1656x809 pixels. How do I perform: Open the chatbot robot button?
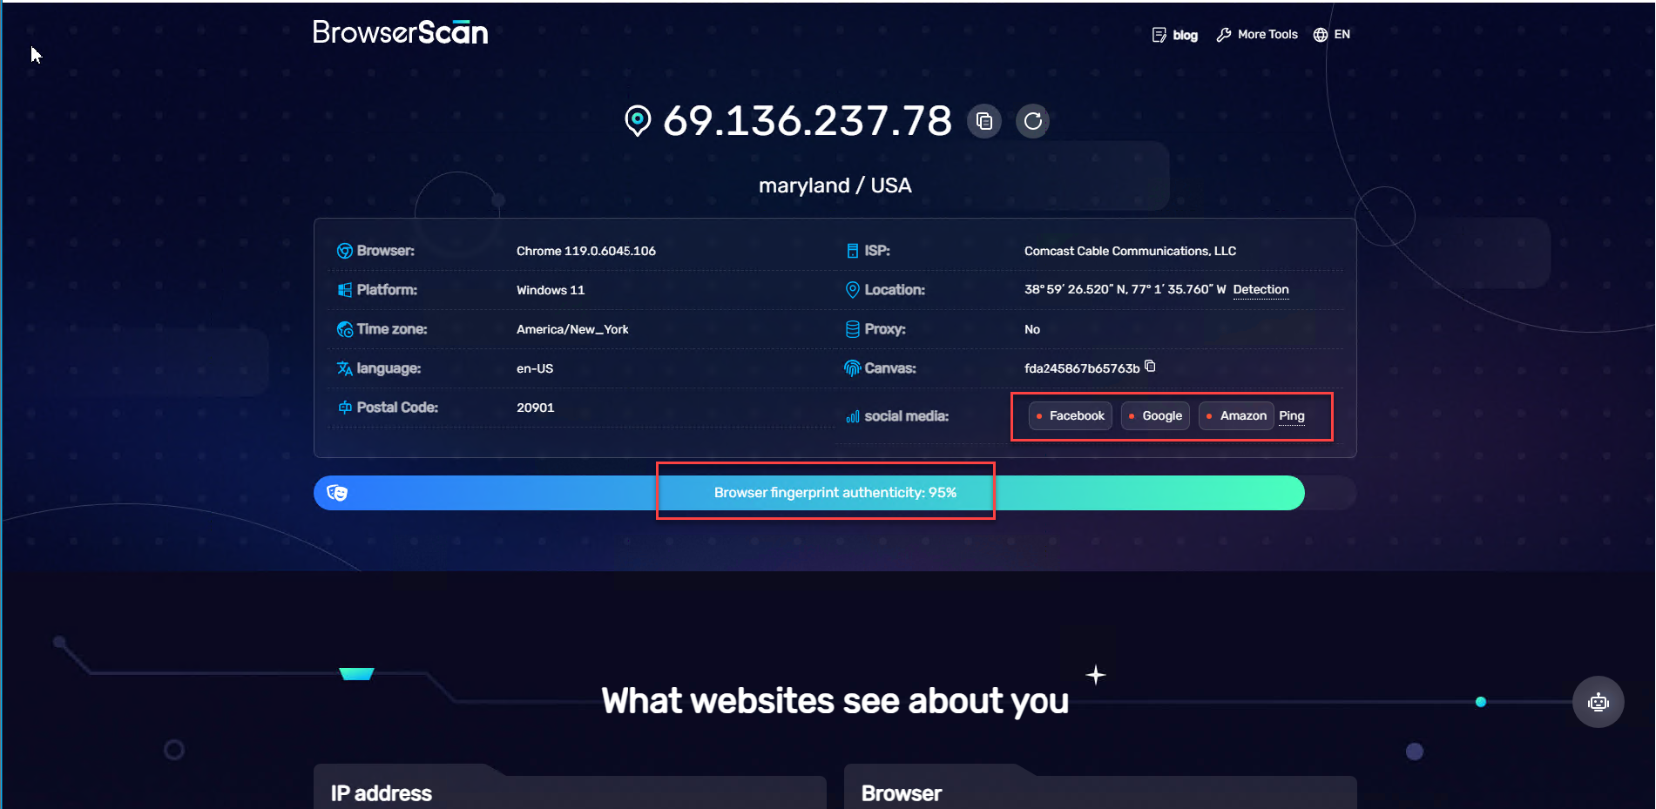coord(1598,702)
